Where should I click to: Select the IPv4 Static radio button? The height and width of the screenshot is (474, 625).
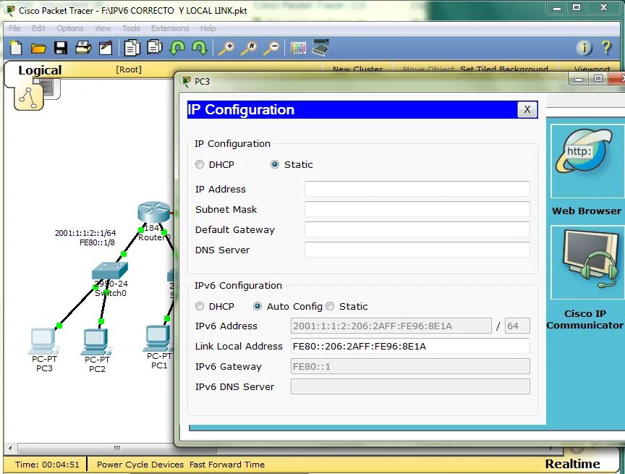point(275,165)
